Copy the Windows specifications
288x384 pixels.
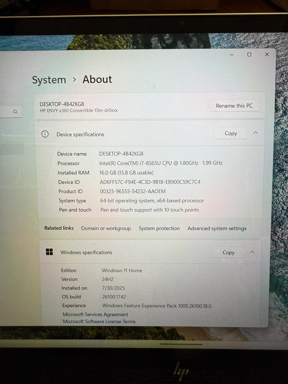(229, 252)
